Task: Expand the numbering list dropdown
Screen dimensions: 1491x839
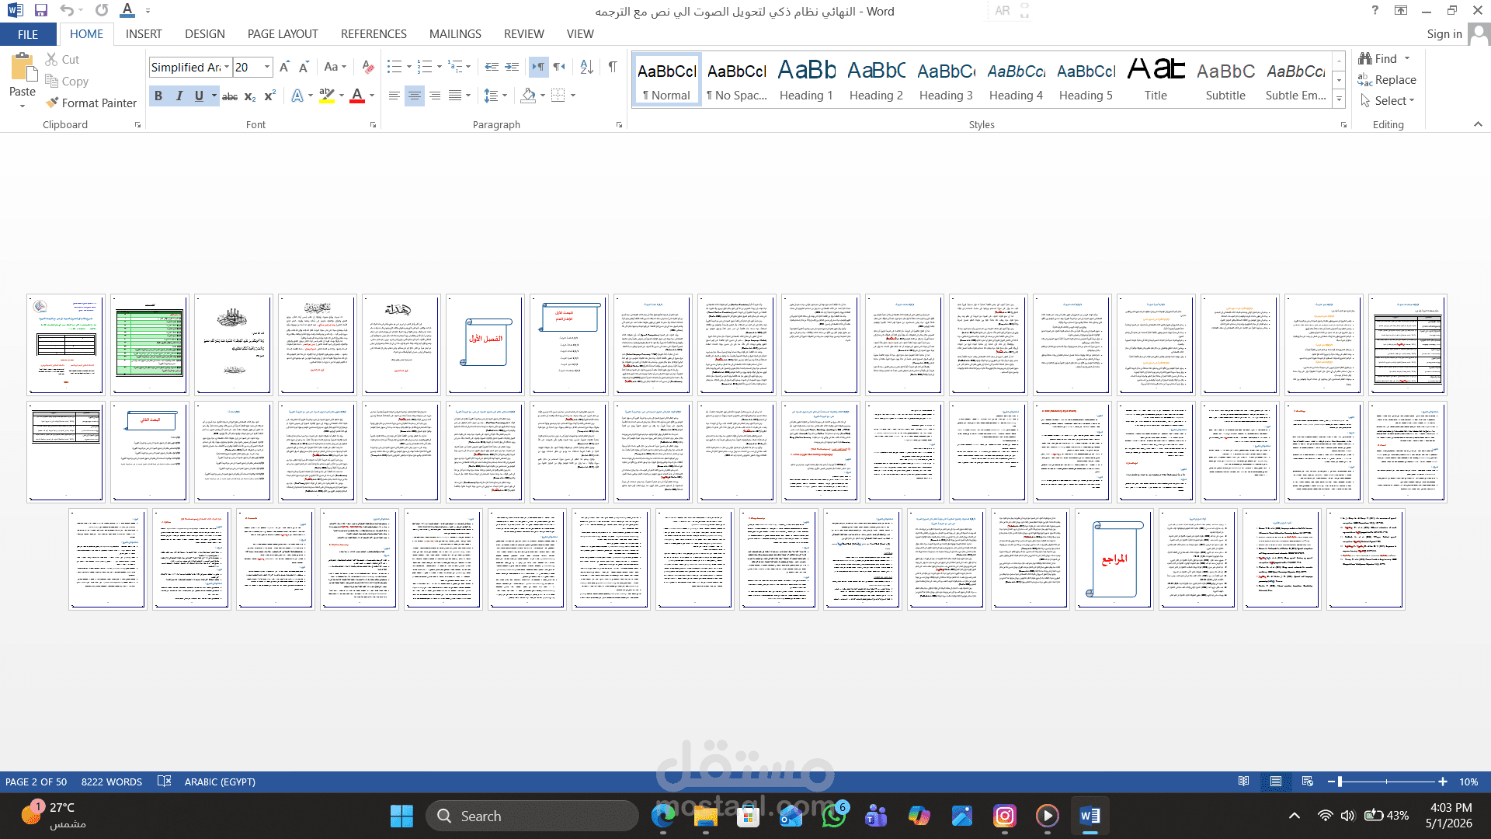Action: [440, 67]
